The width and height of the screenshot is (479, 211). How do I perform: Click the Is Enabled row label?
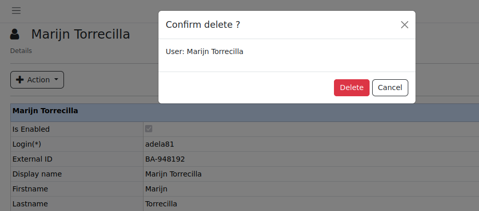click(31, 129)
